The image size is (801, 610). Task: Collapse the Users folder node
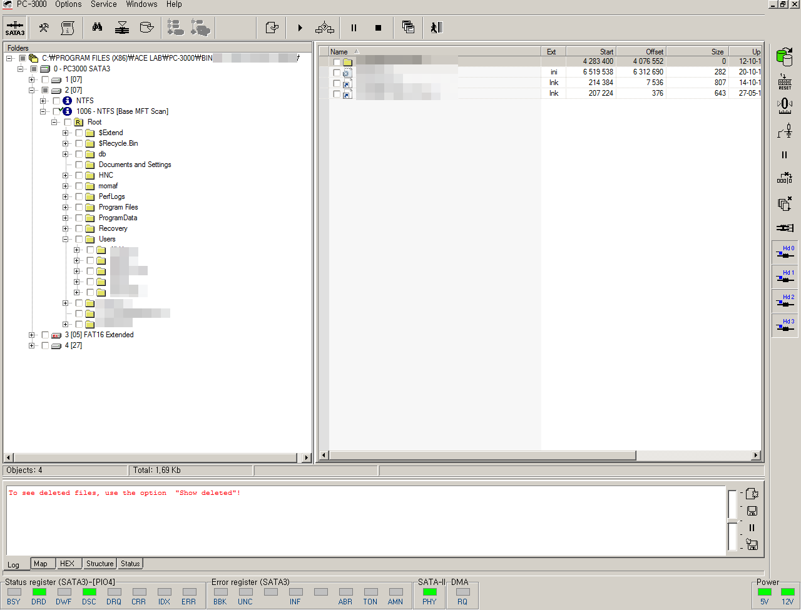(65, 239)
